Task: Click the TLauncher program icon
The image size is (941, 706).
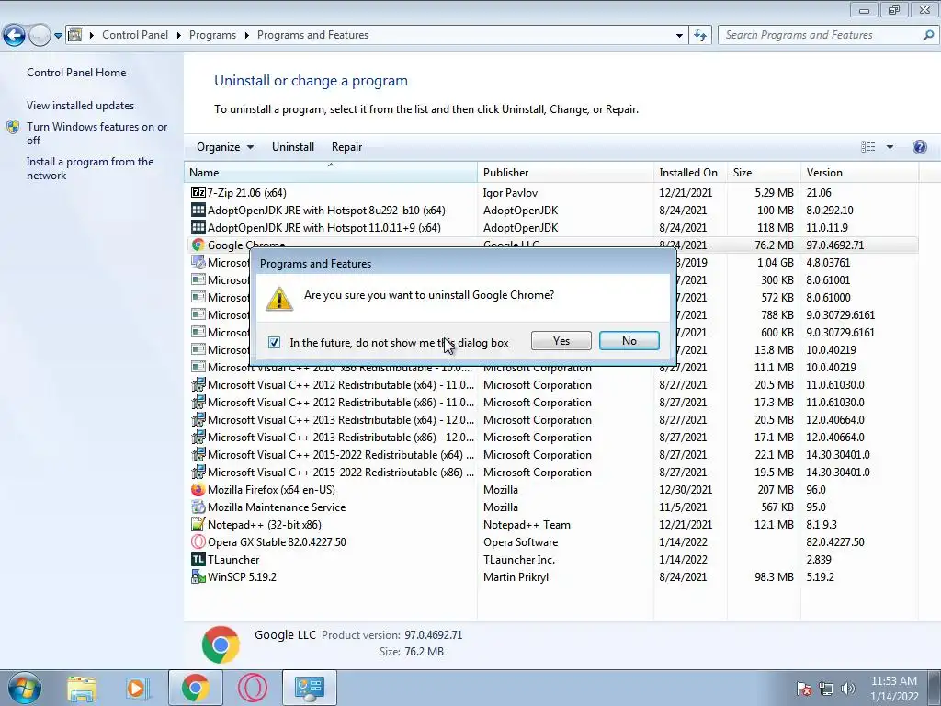Action: coord(198,560)
